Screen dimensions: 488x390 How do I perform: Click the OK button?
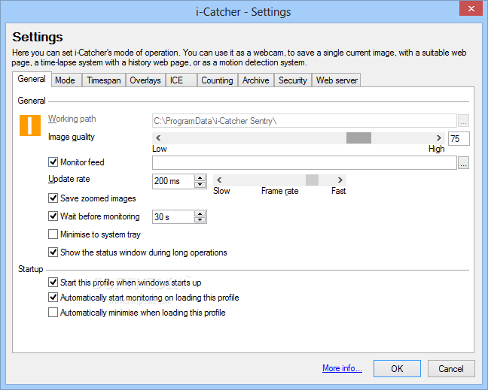point(397,368)
